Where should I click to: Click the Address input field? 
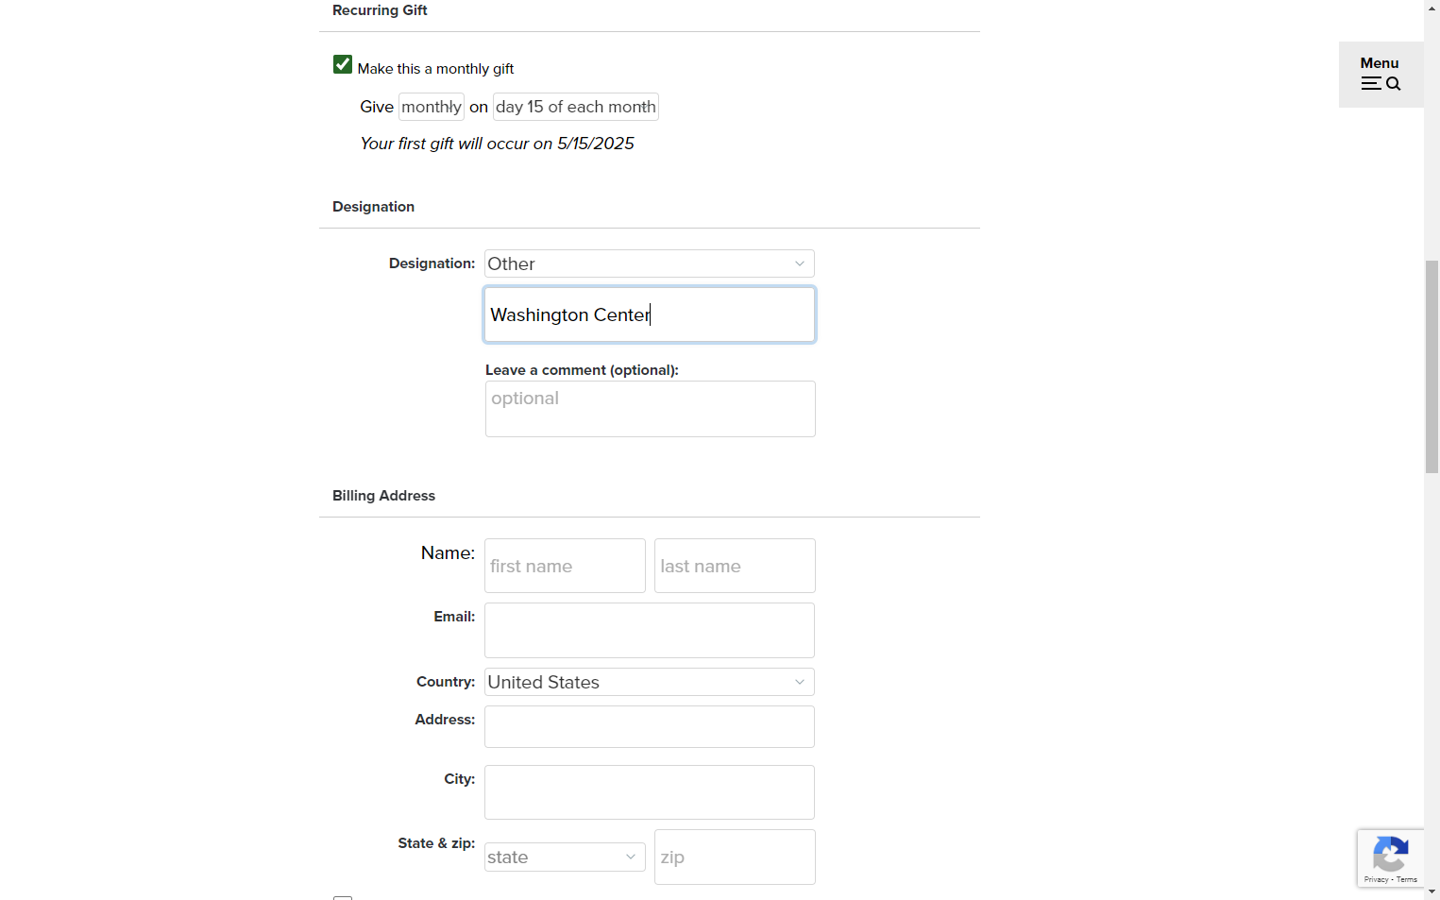point(650,727)
